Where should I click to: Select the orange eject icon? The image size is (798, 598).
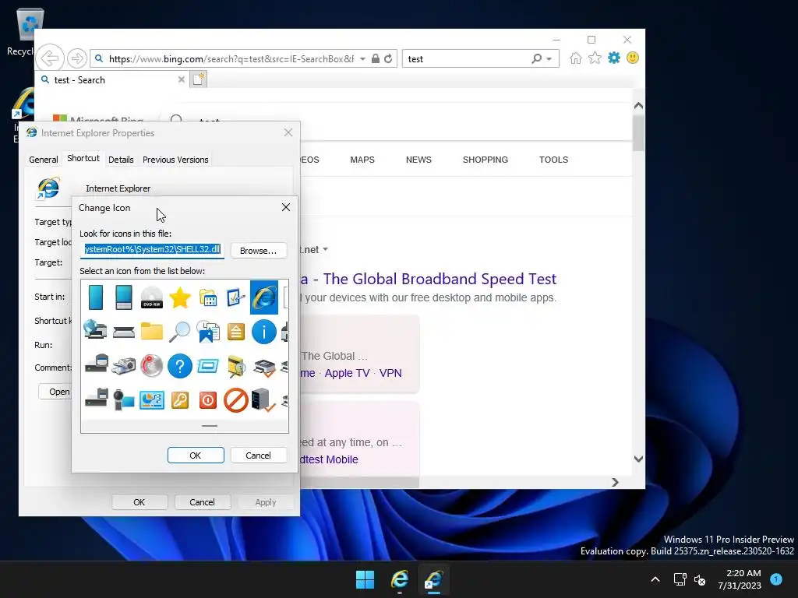pyautogui.click(x=236, y=332)
